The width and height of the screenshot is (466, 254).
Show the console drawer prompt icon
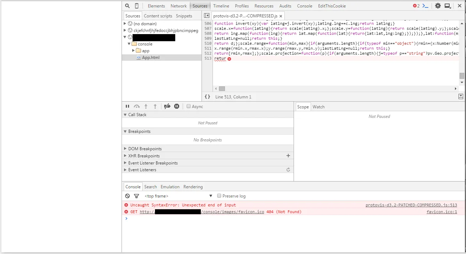click(x=425, y=6)
